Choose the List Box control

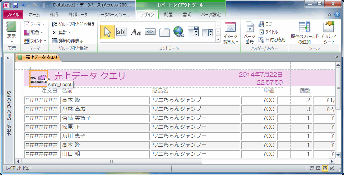point(207,32)
